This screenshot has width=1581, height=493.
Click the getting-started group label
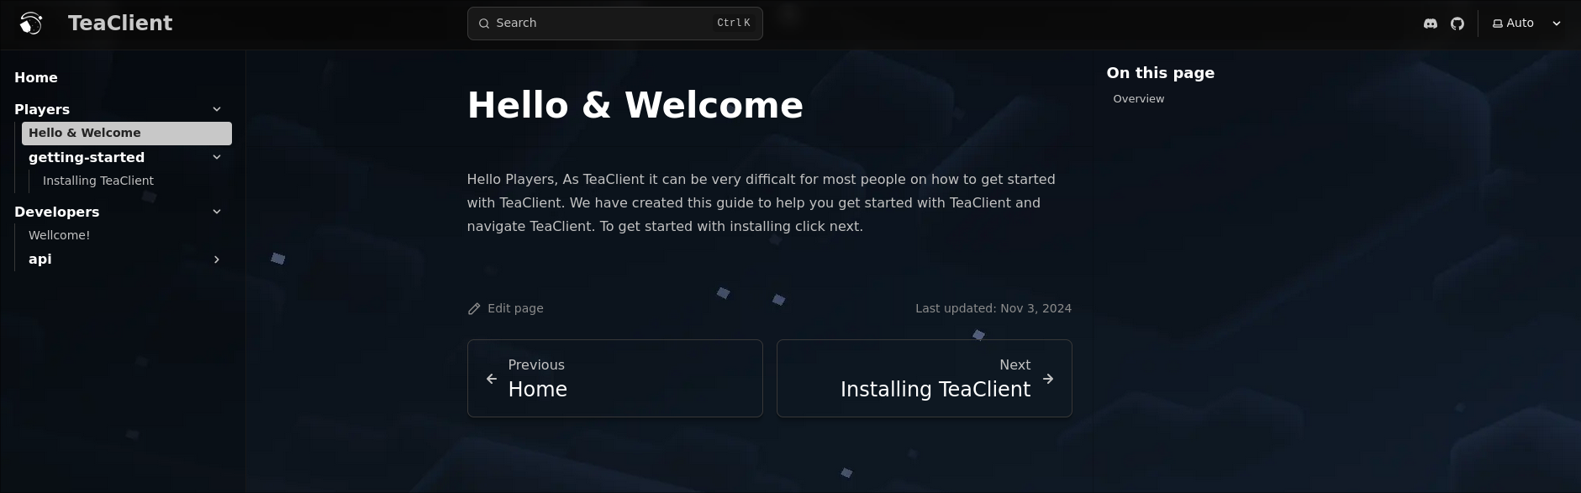point(87,157)
